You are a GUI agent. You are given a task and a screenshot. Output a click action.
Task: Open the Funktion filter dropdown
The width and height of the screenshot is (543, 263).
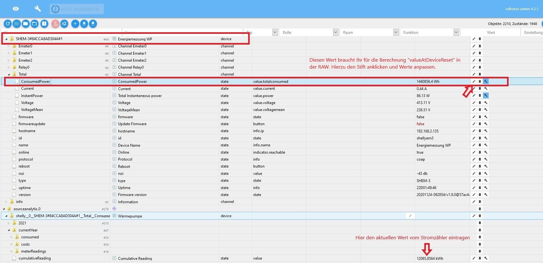coord(456,32)
